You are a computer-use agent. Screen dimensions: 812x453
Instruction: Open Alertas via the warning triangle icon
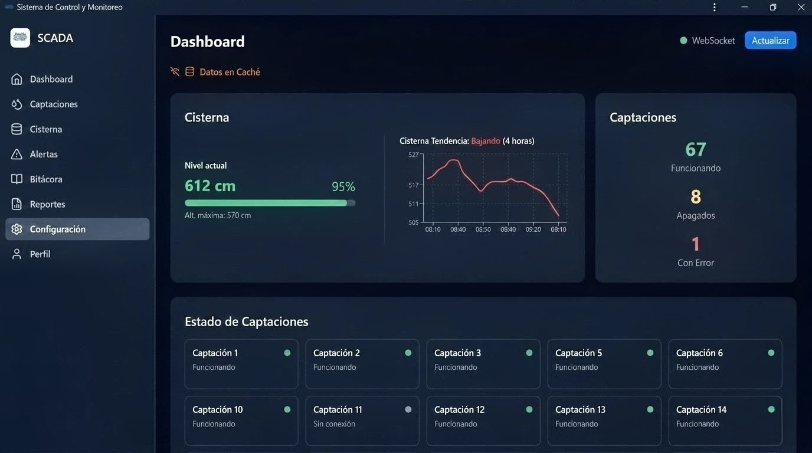[x=17, y=154]
